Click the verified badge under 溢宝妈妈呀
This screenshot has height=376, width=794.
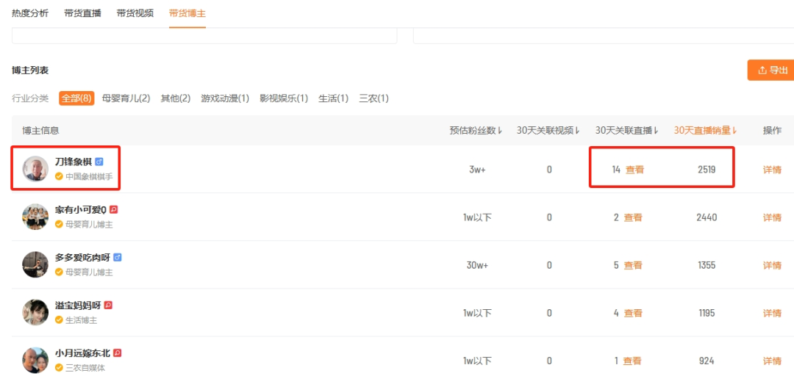[x=59, y=320]
